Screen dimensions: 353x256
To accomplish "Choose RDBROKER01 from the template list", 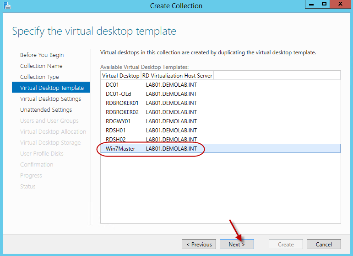I will tap(122, 103).
